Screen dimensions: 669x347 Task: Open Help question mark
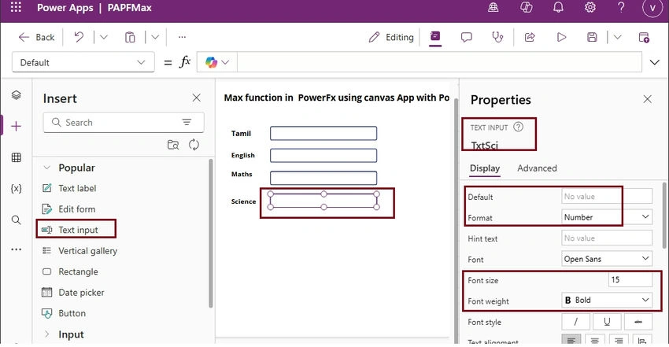pyautogui.click(x=621, y=7)
